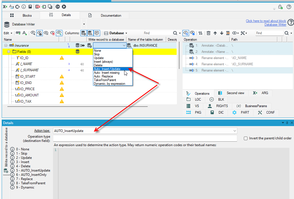
Task: Open the Click here to read about block link
Action: point(266,21)
